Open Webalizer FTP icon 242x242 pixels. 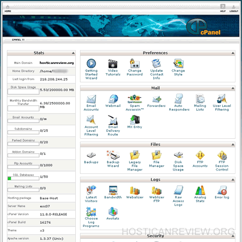coord(156,190)
